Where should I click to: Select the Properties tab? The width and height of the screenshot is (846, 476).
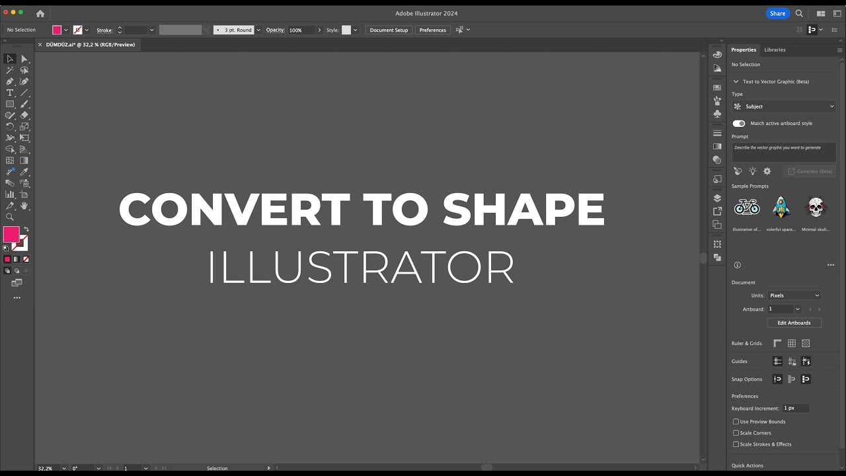click(744, 50)
